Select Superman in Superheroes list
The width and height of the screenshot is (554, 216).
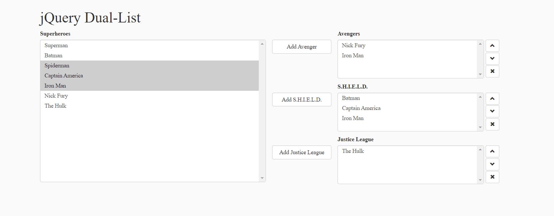point(56,46)
